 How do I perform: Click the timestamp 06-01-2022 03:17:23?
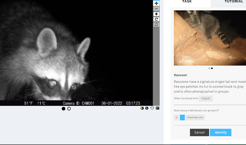click(121, 103)
